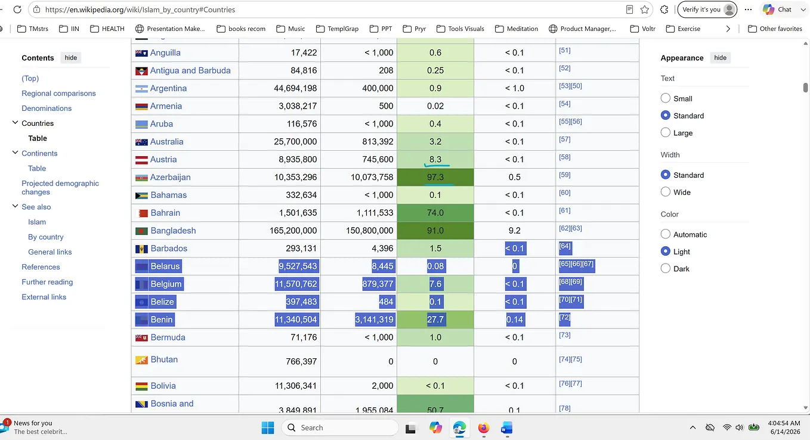Collapse the Countries section in Contents
Image resolution: width=810 pixels, height=440 pixels.
click(x=15, y=123)
